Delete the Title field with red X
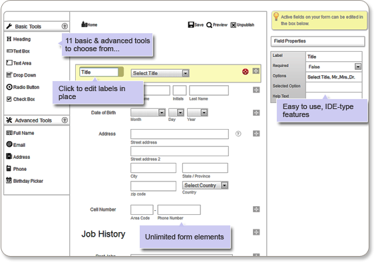This screenshot has height=262, width=374. [245, 72]
